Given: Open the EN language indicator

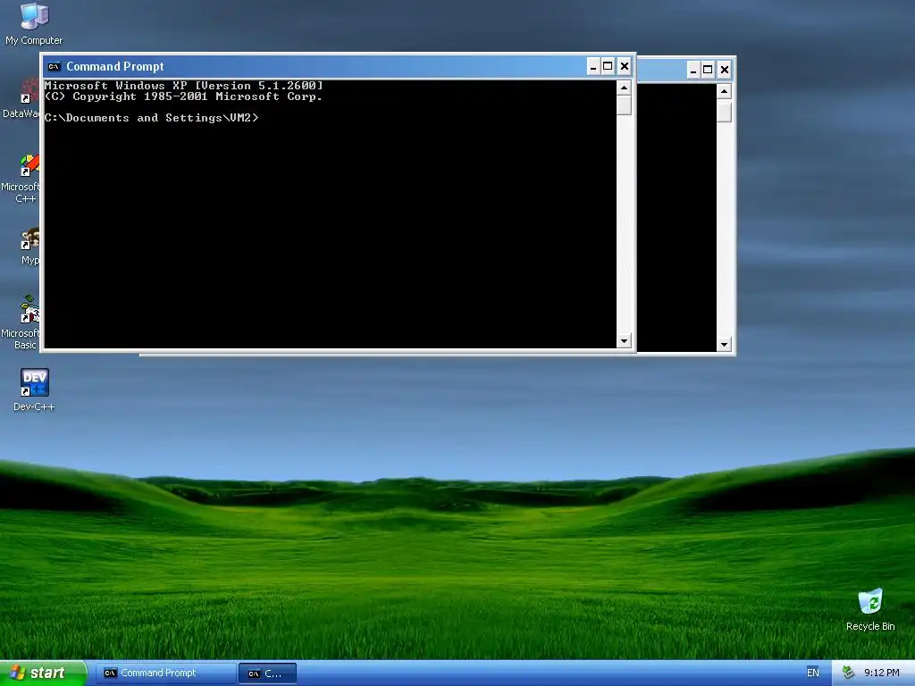Looking at the screenshot, I should pyautogui.click(x=813, y=673).
